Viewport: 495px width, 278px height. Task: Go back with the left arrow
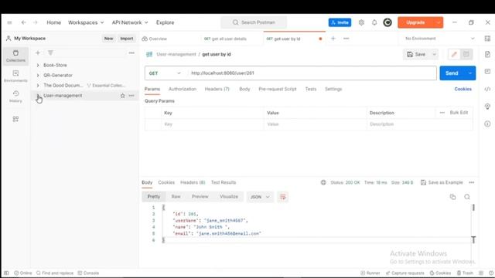[24, 22]
